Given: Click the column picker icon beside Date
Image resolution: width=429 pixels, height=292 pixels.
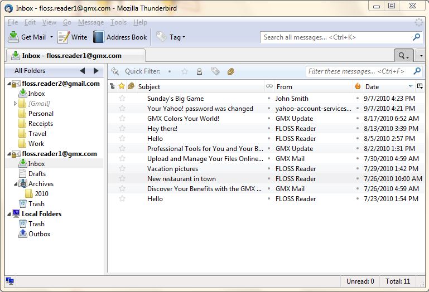Looking at the screenshot, I should pos(420,86).
